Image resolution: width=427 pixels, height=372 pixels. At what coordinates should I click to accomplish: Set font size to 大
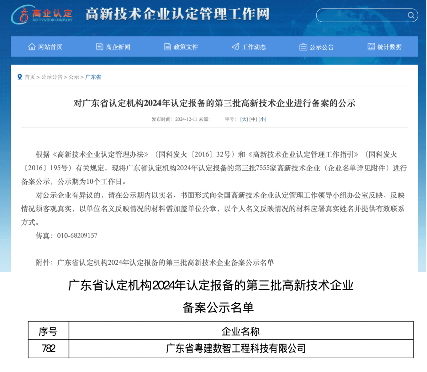(244, 119)
